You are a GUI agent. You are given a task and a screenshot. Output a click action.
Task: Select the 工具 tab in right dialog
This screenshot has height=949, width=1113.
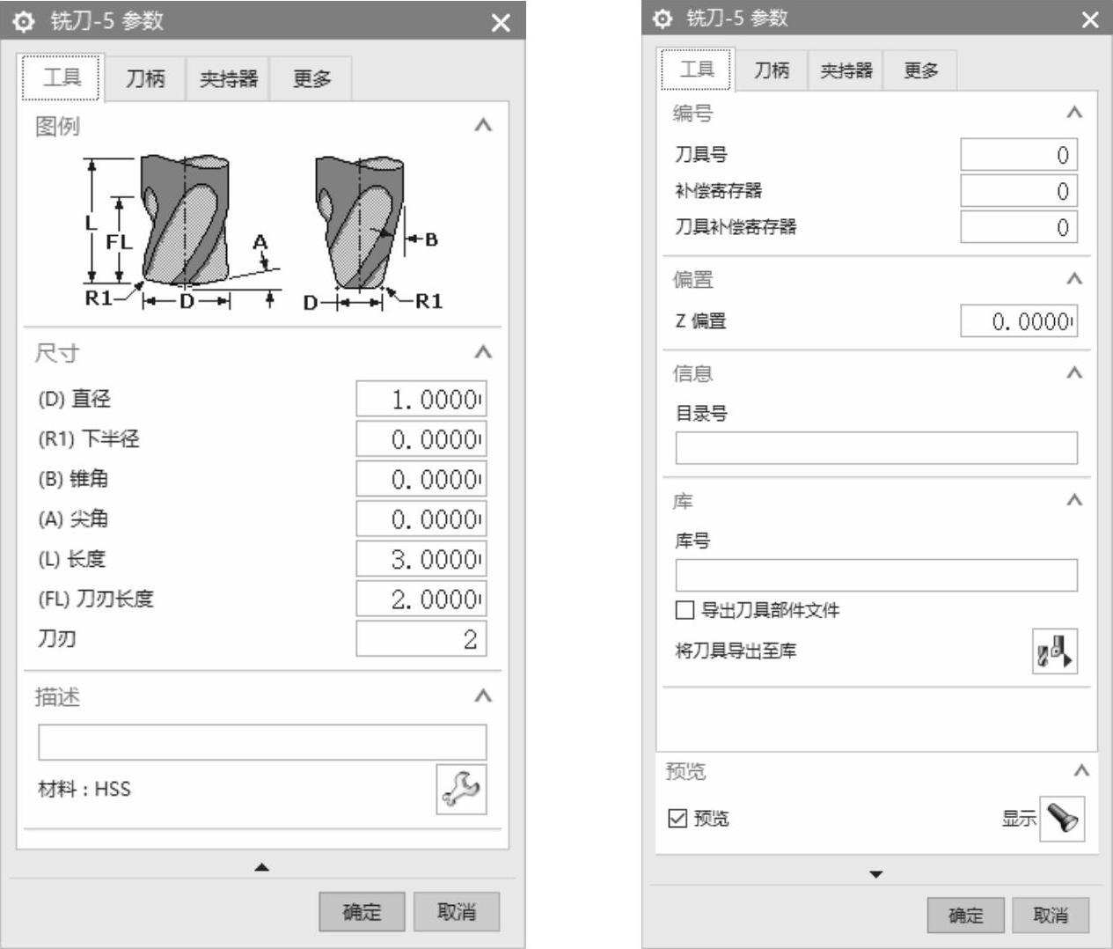point(697,70)
